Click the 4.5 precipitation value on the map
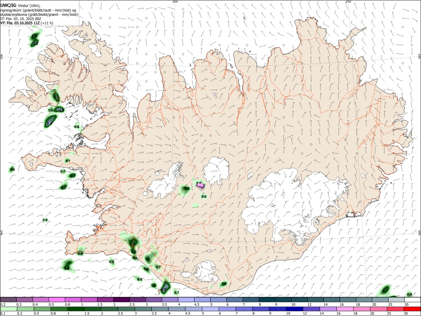 [163, 290]
